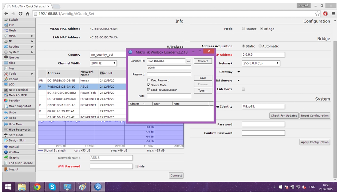Click the Redo item in sidebar
340x194 pixels.
coord(19,118)
